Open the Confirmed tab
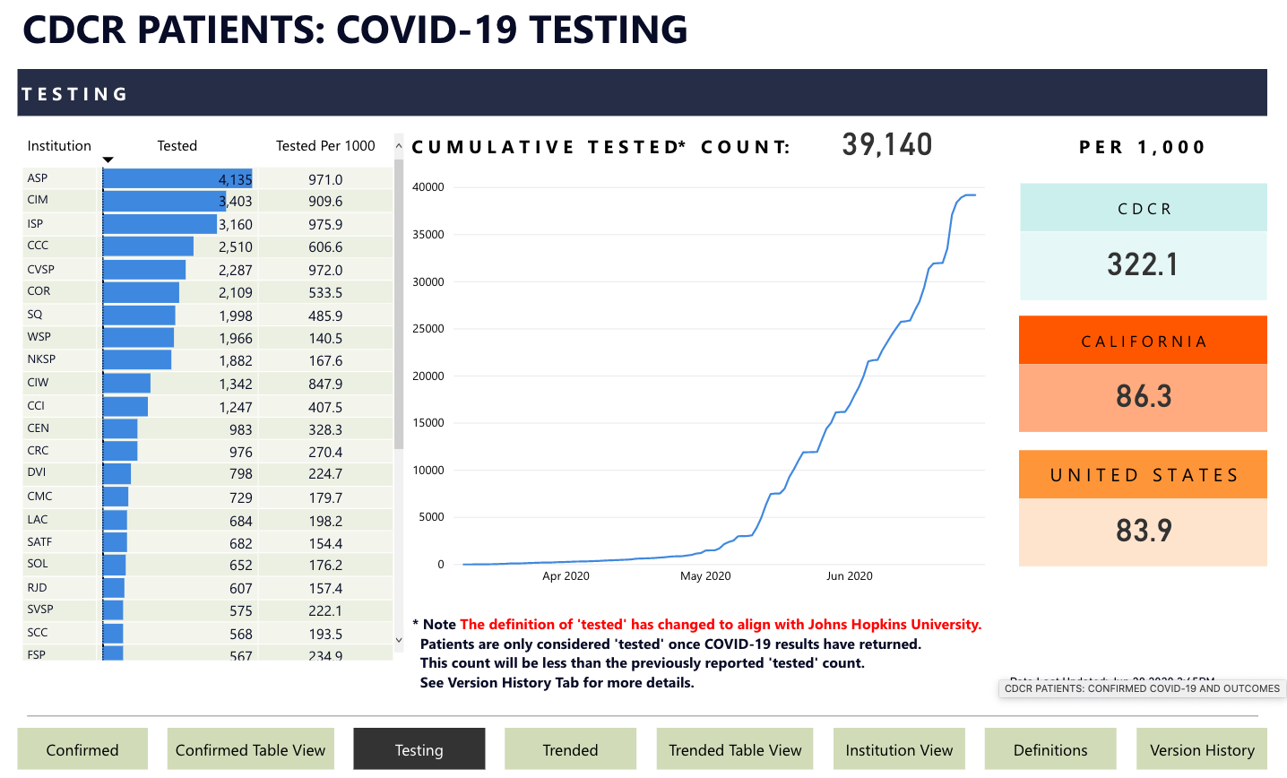 coord(82,749)
